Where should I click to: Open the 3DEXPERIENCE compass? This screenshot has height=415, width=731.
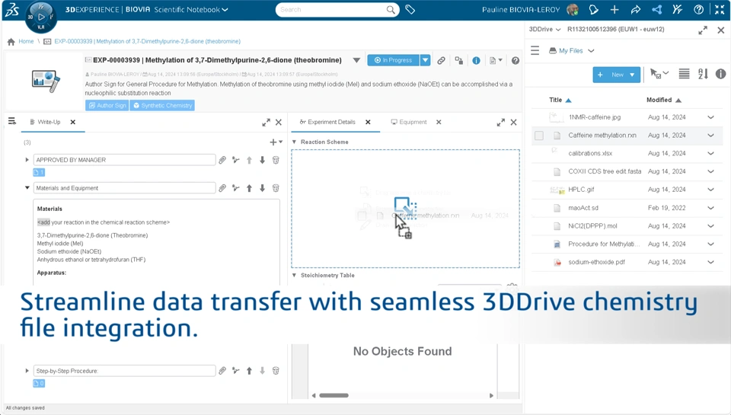click(41, 18)
